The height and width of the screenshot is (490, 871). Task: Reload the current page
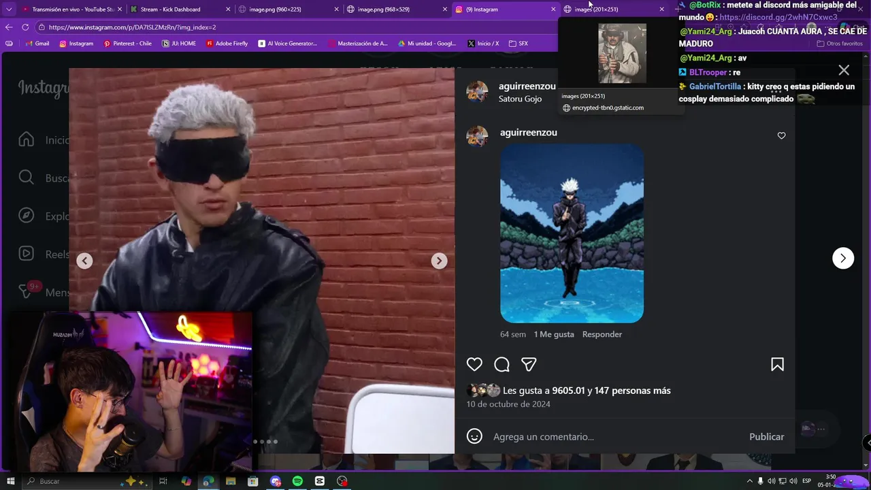pos(25,27)
